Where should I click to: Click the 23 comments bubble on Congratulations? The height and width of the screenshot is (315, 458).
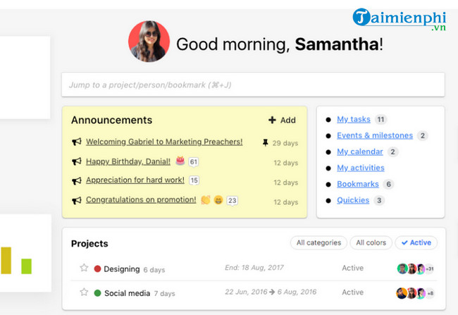click(x=233, y=201)
